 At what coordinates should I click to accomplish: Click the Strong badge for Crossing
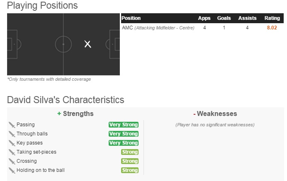[130, 161]
